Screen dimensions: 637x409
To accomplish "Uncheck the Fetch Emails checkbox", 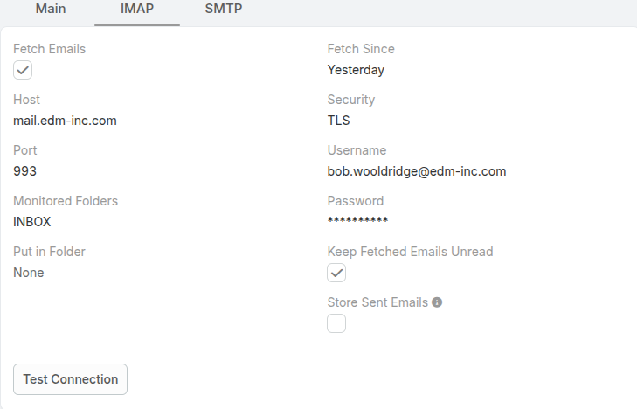I will click(x=23, y=70).
